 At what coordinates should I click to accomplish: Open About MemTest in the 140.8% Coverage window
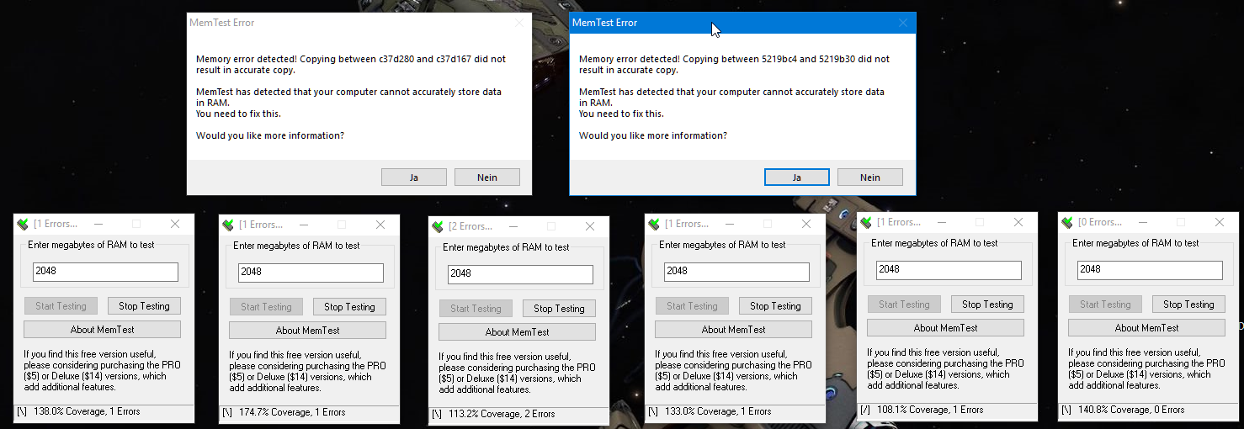1146,328
